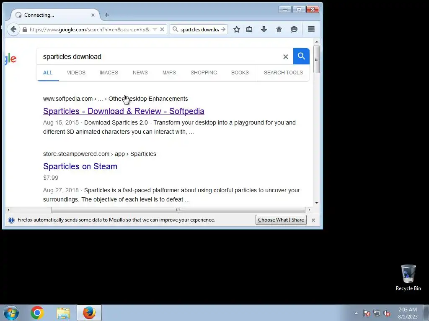Click the notification info icon
This screenshot has width=429, height=321.
(11, 220)
